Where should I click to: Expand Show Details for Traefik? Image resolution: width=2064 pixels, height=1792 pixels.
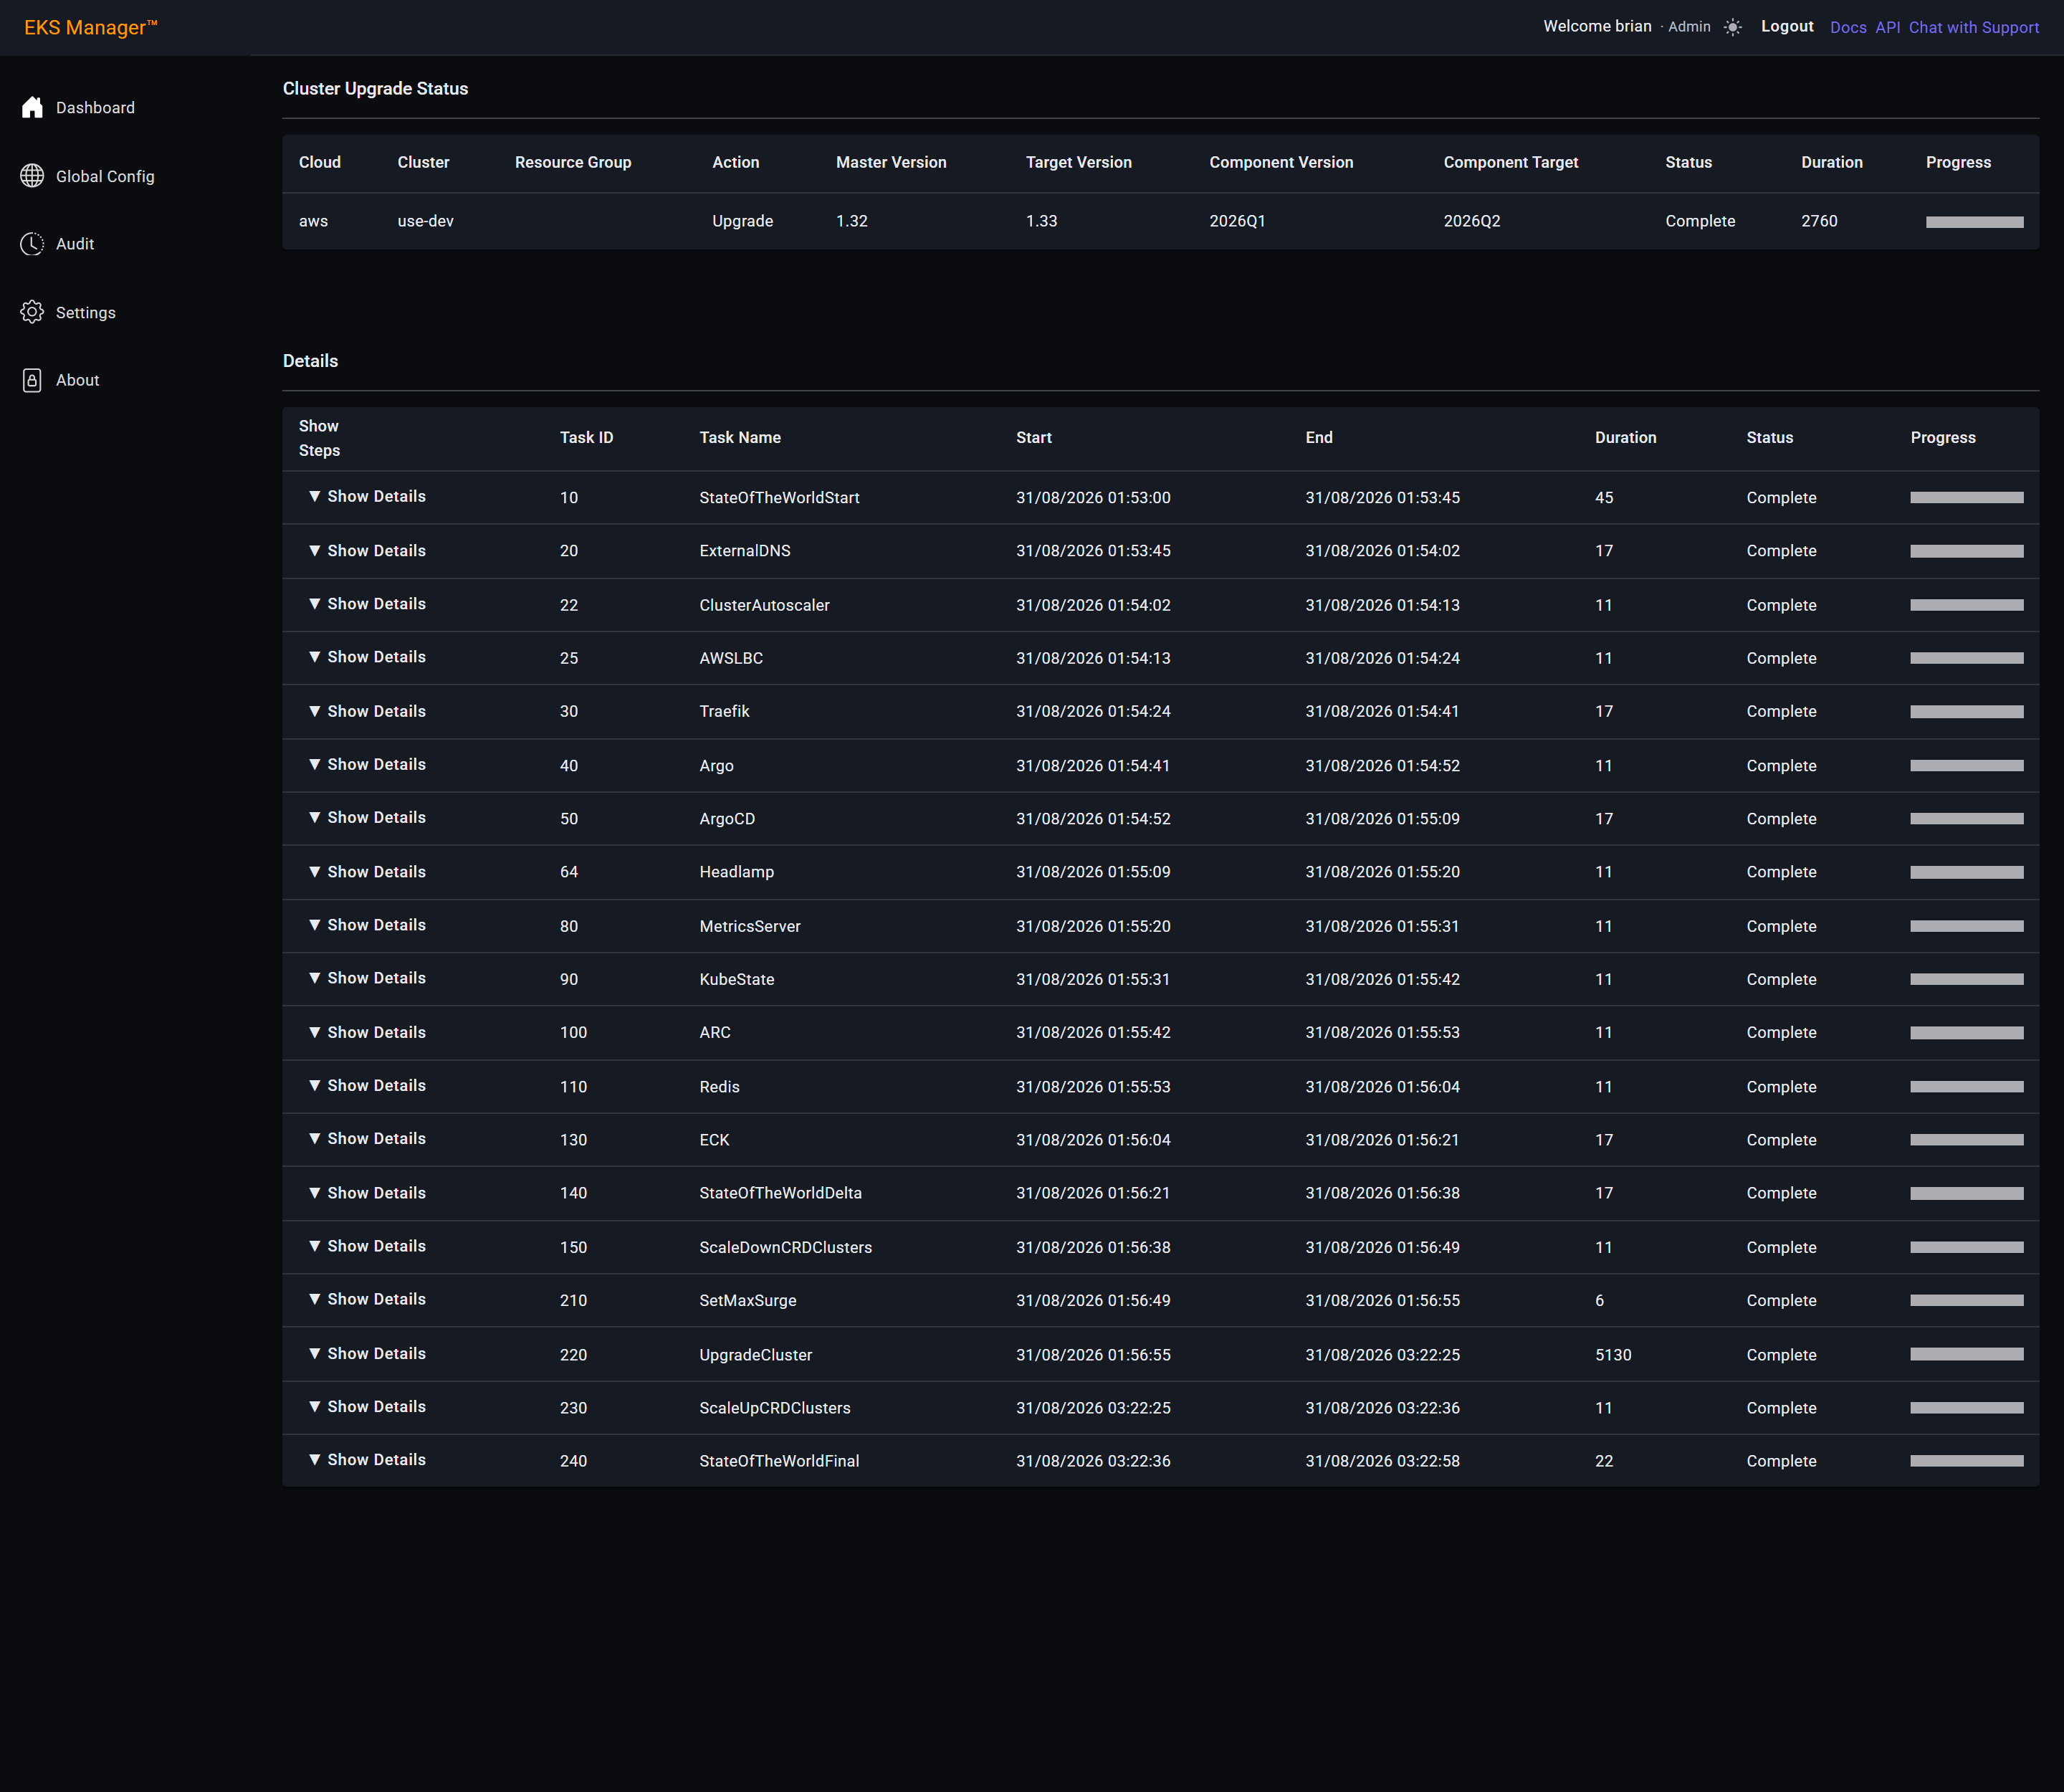(x=367, y=711)
